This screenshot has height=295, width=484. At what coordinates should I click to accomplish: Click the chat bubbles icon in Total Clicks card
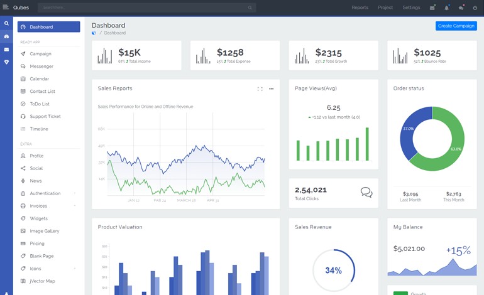(366, 192)
